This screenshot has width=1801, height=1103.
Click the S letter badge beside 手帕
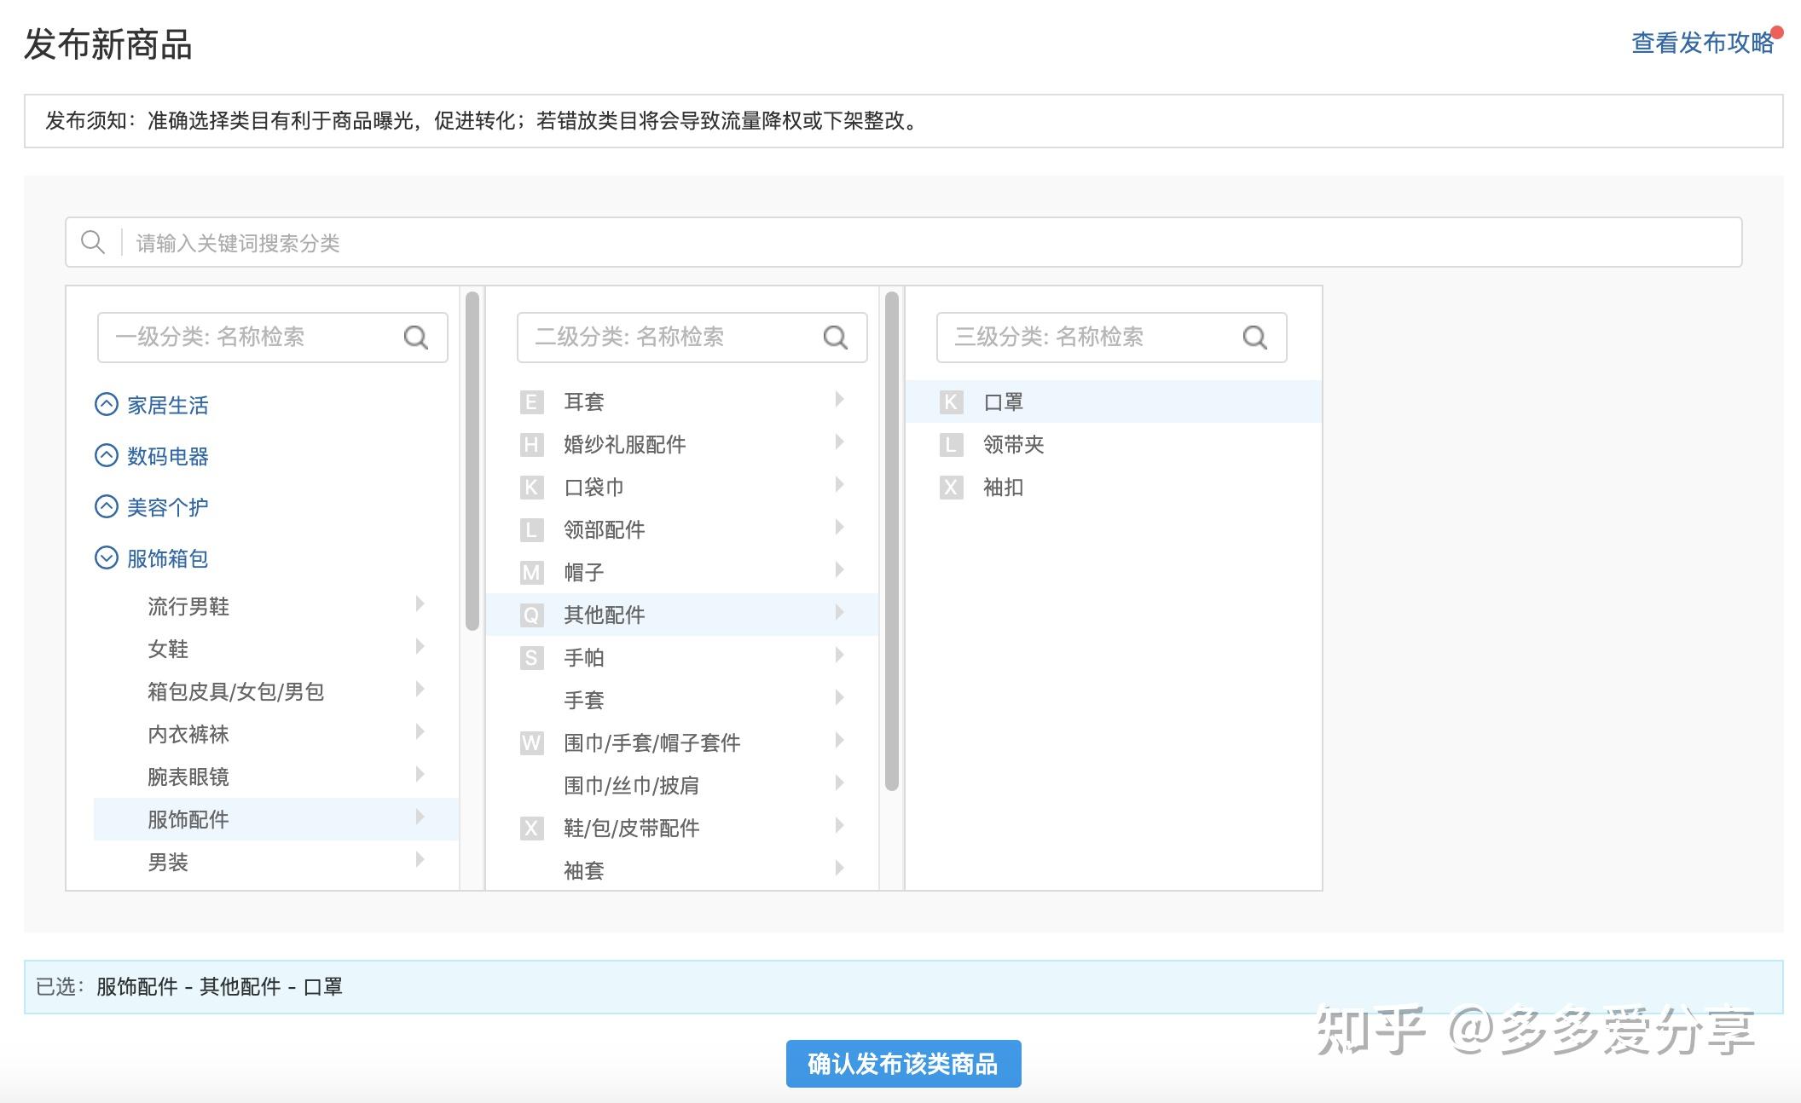531,657
